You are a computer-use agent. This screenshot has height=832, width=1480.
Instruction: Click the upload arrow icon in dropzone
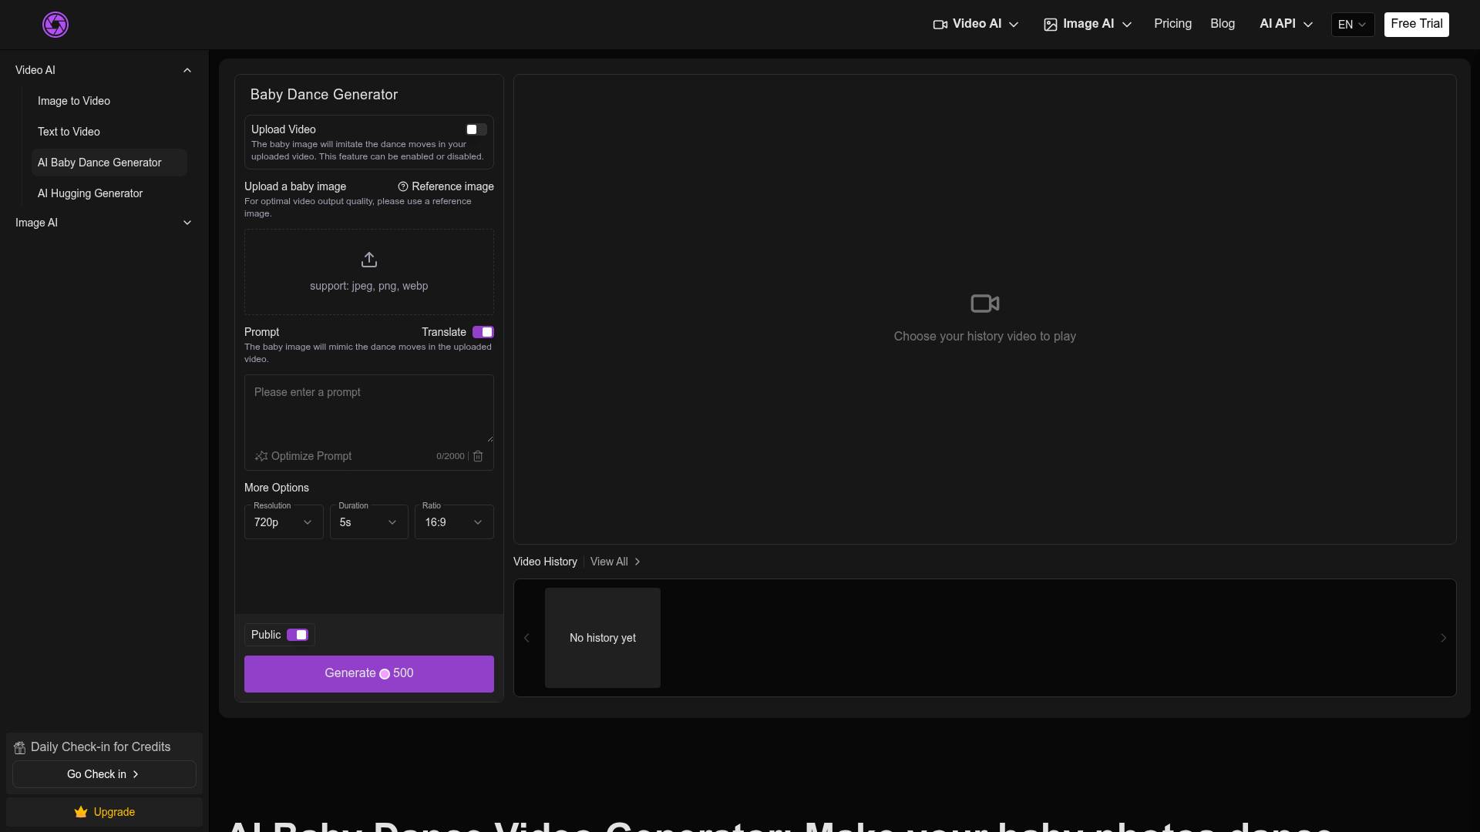369,260
